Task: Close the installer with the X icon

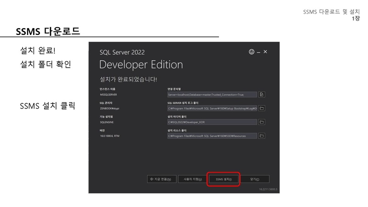Action: click(265, 52)
